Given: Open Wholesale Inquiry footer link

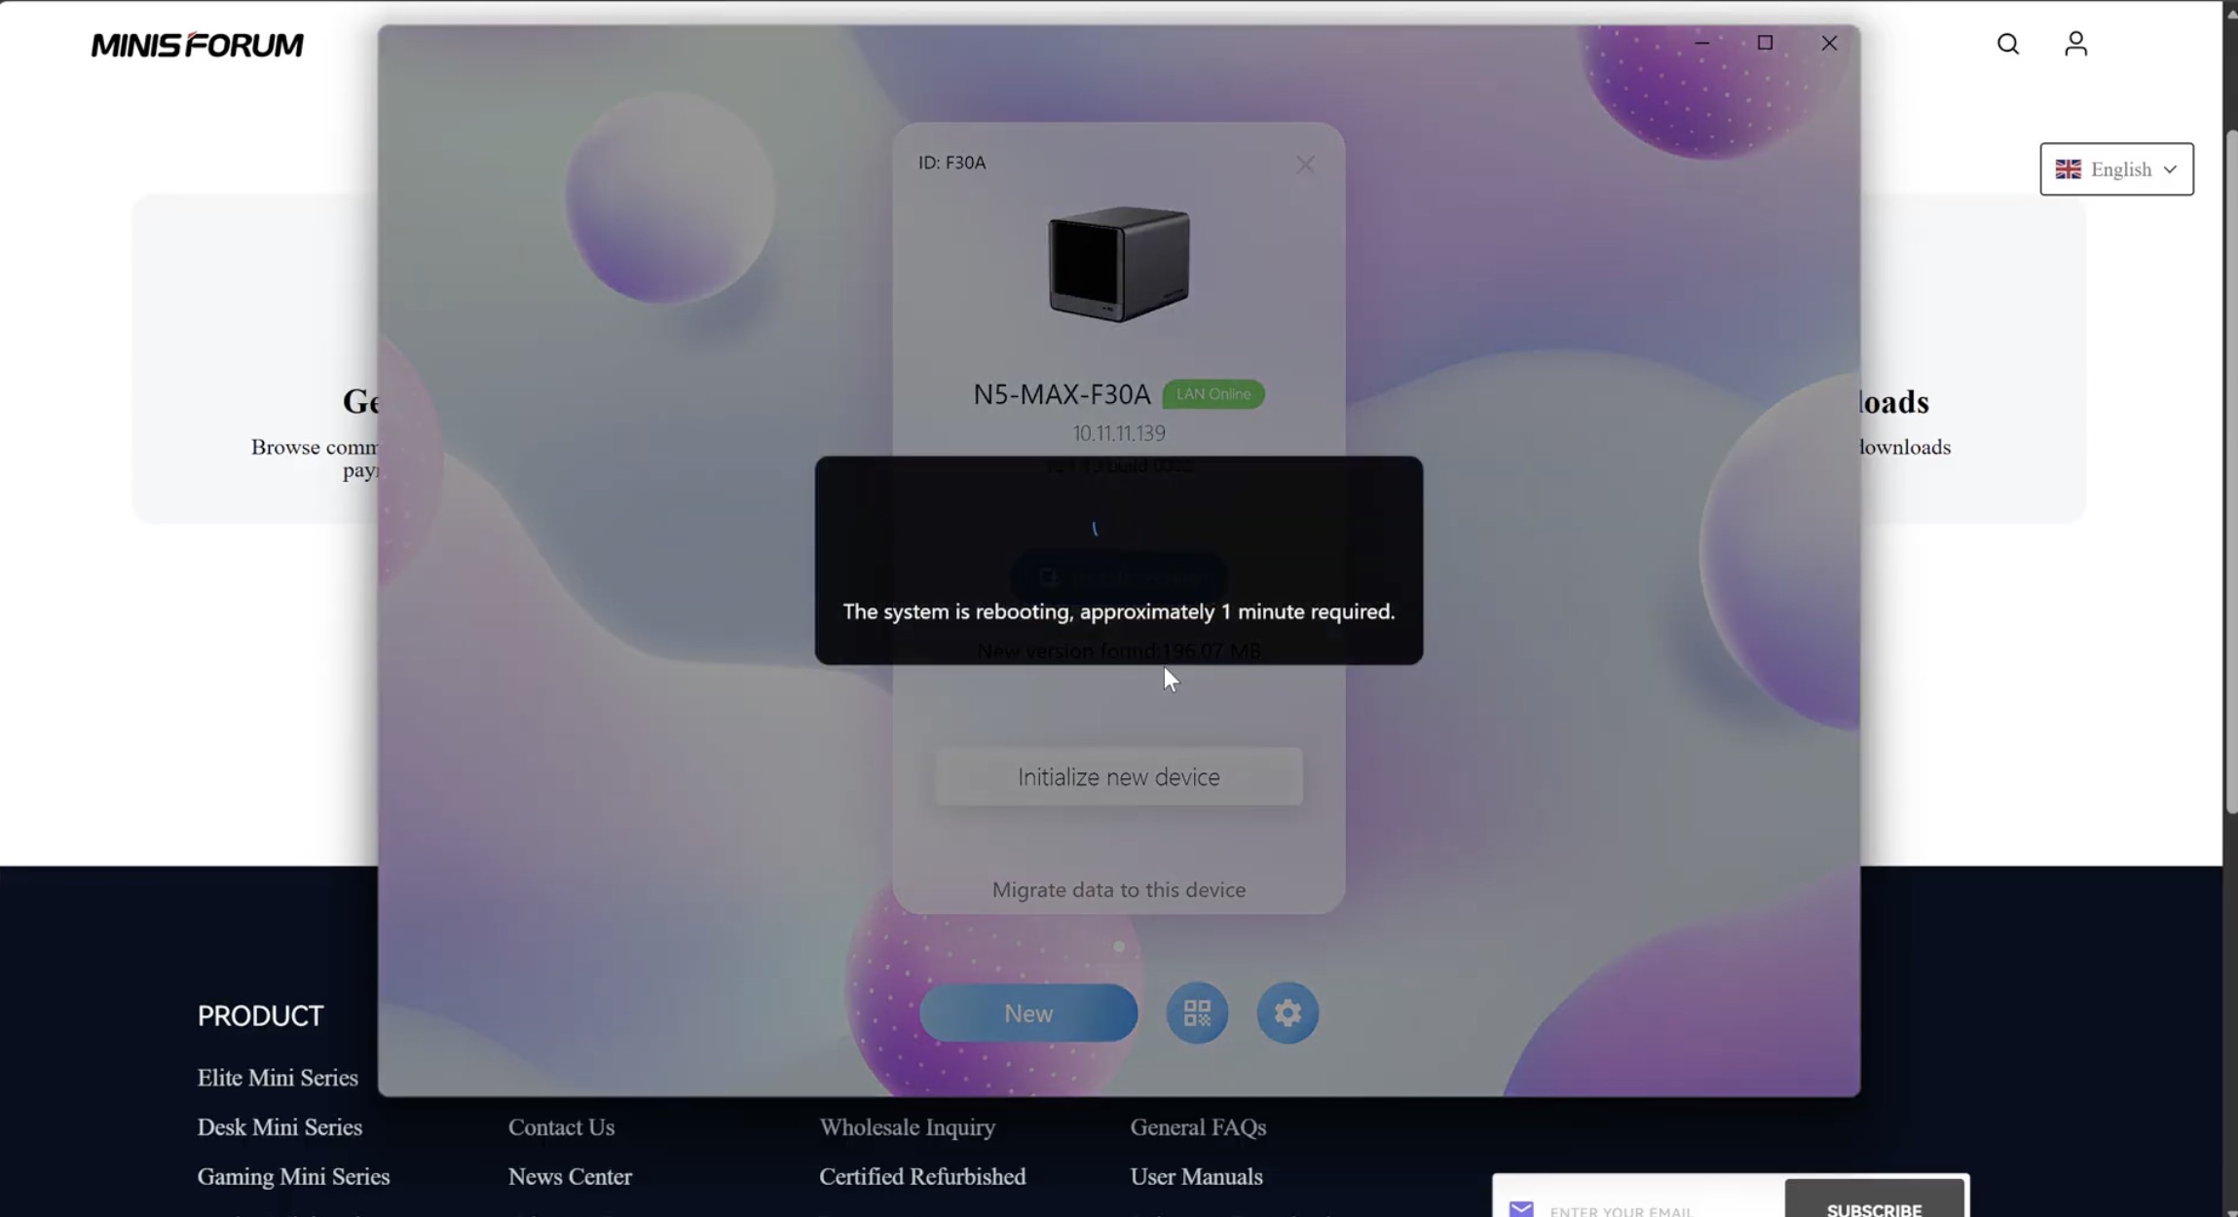Looking at the screenshot, I should point(907,1127).
